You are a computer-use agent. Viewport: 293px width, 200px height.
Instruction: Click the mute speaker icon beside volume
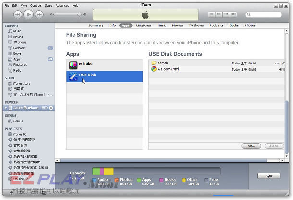[51, 14]
